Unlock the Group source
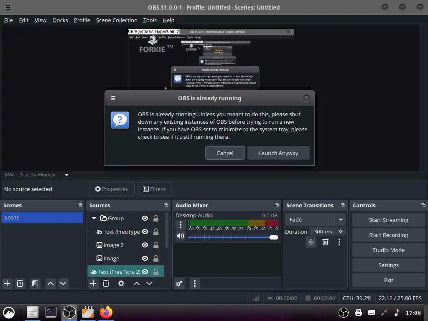This screenshot has width=428, height=321. tap(156, 218)
